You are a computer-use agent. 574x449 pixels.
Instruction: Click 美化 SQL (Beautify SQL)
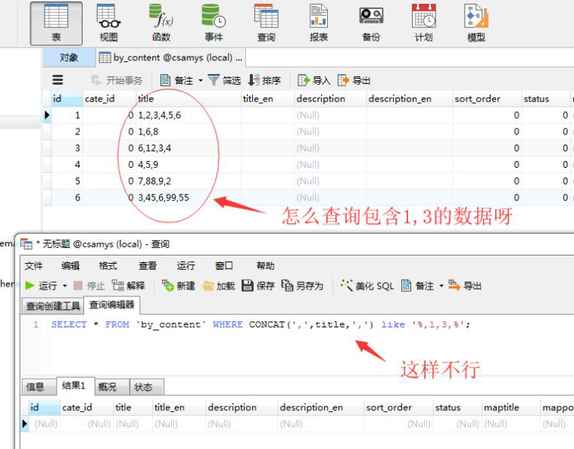coord(367,285)
